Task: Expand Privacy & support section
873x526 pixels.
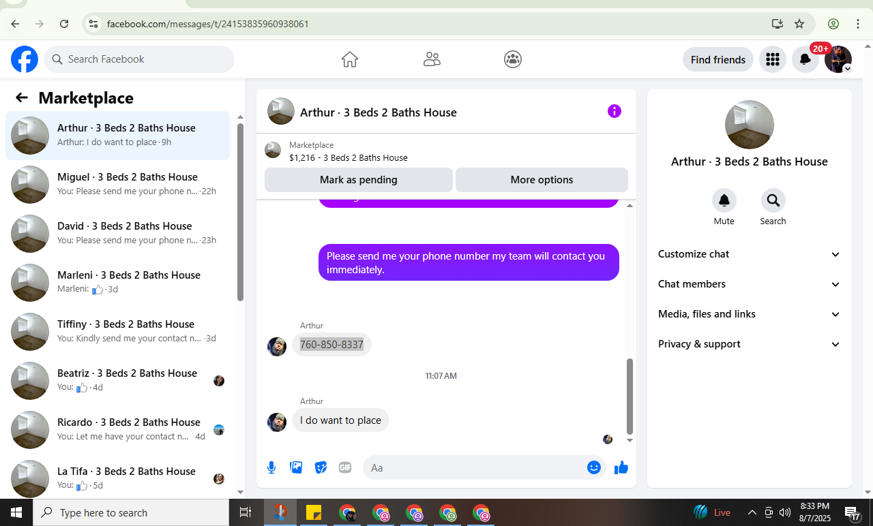Action: (749, 344)
